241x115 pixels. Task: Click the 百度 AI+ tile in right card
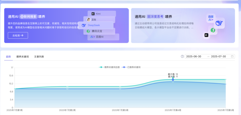click(x=211, y=18)
